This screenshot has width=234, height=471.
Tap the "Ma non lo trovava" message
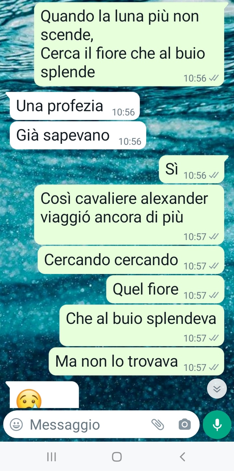136,361
